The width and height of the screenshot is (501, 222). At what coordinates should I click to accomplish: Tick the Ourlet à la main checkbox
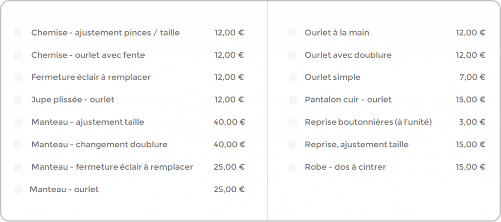[293, 33]
